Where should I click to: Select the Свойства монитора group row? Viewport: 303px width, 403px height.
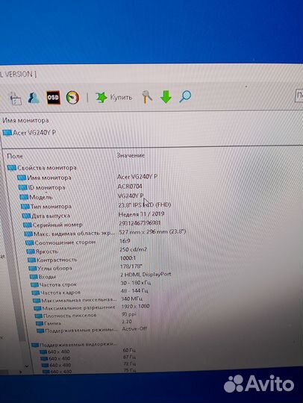42,168
